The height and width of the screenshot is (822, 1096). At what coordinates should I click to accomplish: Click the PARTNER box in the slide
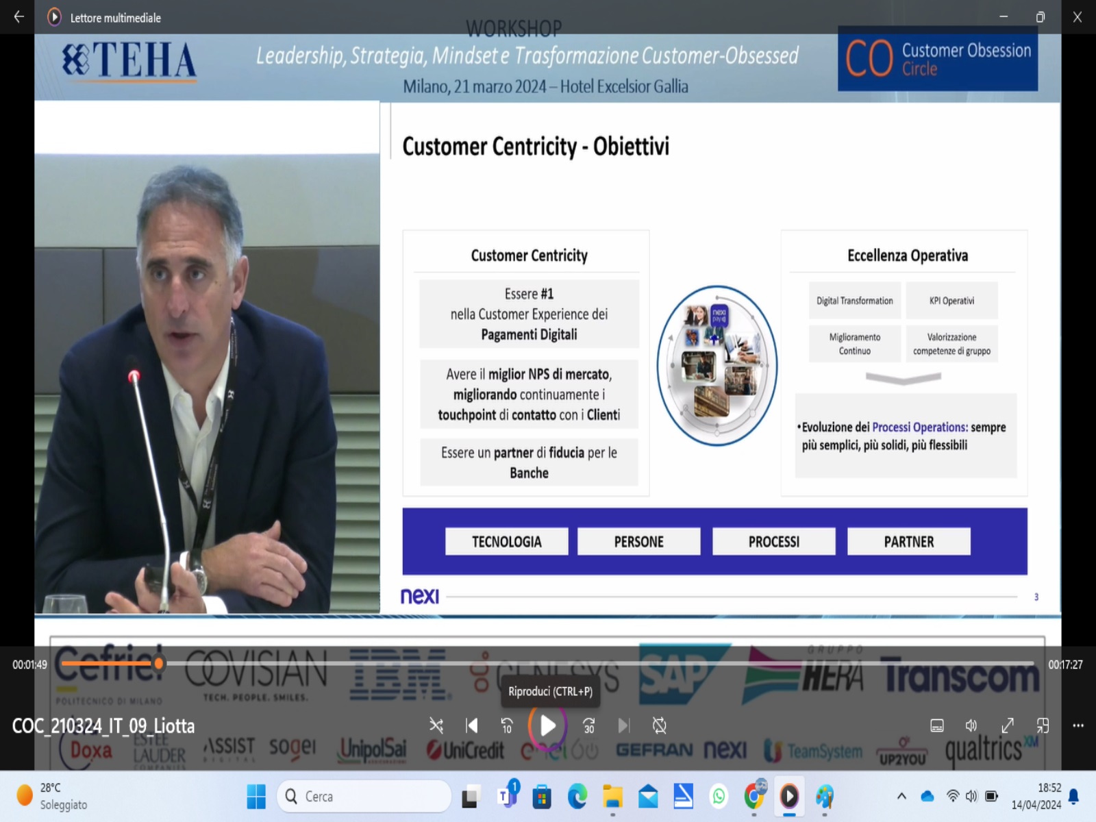[909, 541]
